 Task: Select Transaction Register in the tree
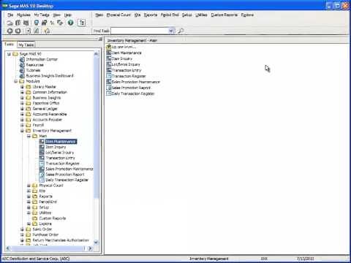63,164
